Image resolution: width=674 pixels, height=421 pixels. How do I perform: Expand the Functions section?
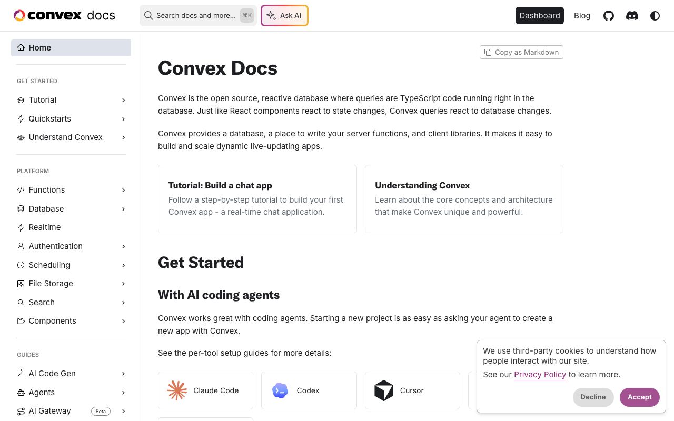point(123,190)
